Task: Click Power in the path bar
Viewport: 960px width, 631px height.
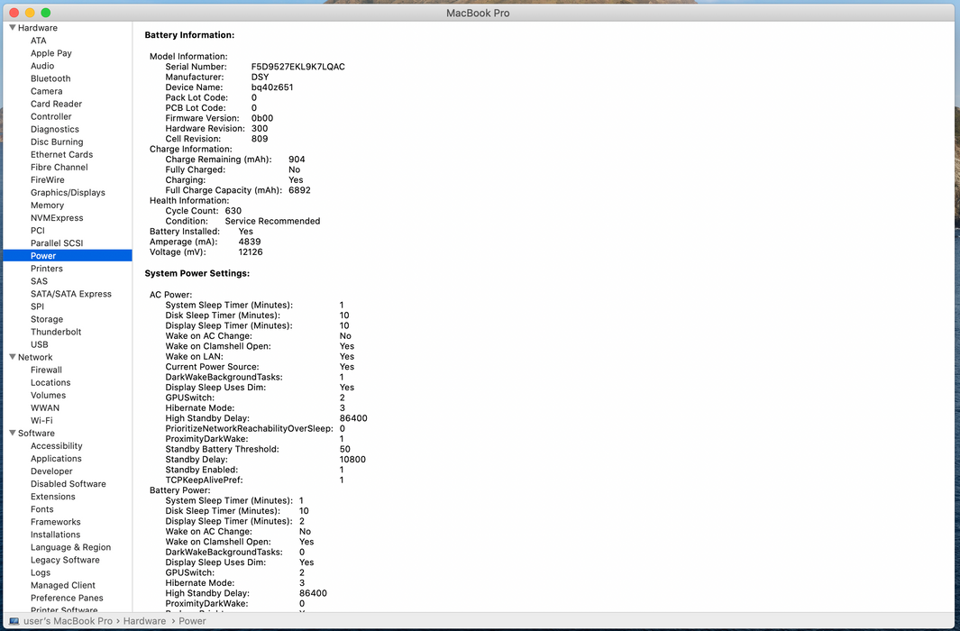Action: pyautogui.click(x=192, y=620)
